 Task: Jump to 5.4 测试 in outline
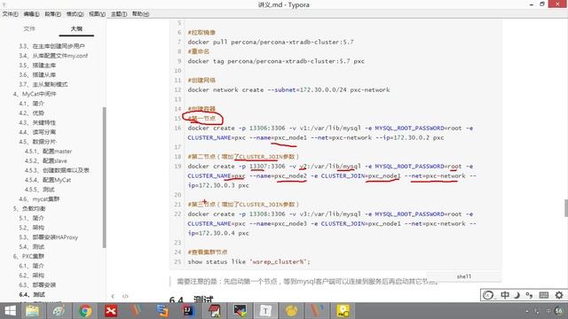[31, 246]
